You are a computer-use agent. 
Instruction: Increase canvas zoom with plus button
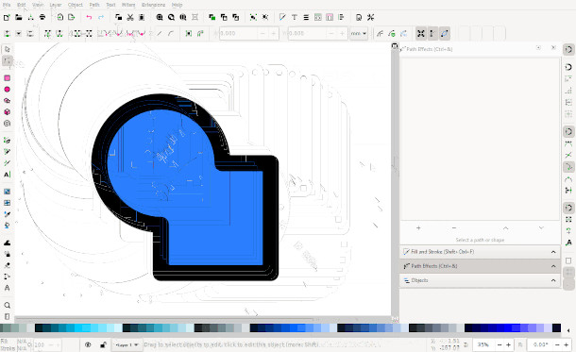pos(508,345)
